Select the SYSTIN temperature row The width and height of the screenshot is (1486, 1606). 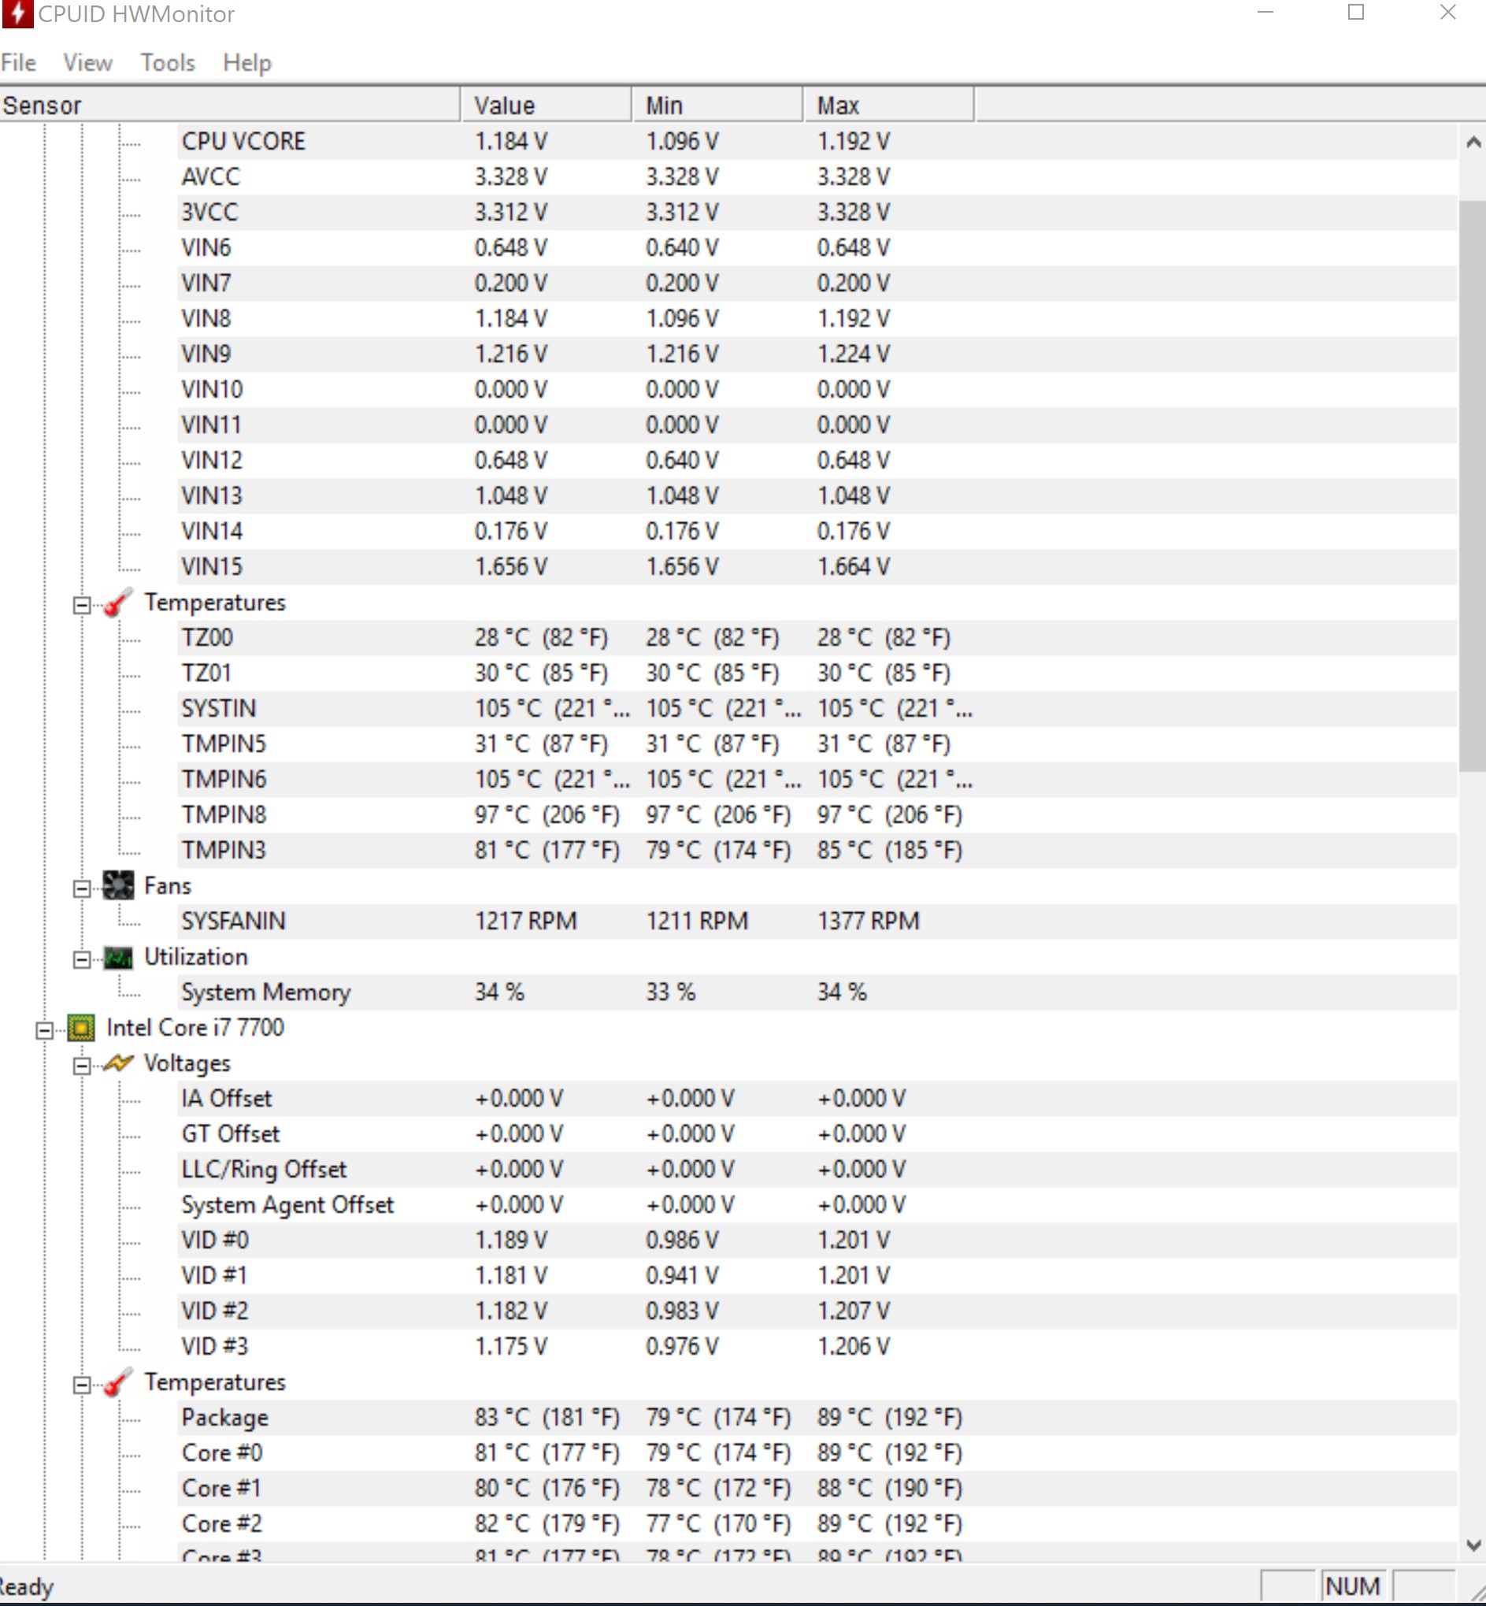[817, 709]
